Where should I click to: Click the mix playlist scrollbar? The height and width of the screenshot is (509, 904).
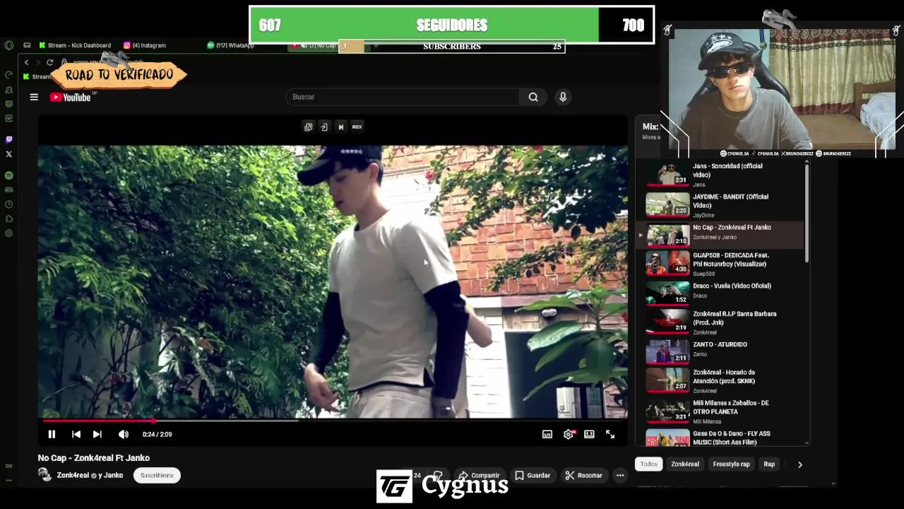[x=807, y=212]
